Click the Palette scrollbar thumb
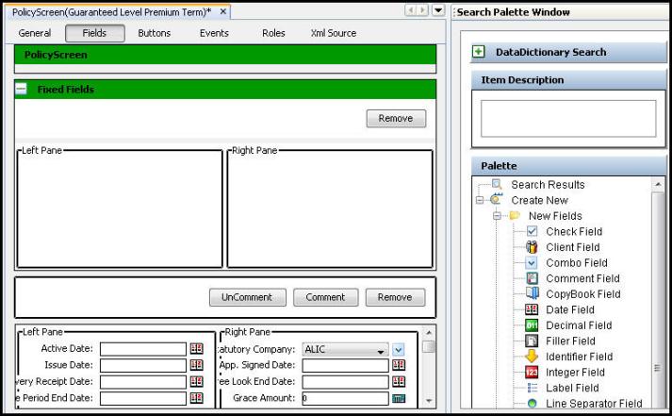Viewport: 672px width, 416px height. coord(658,300)
